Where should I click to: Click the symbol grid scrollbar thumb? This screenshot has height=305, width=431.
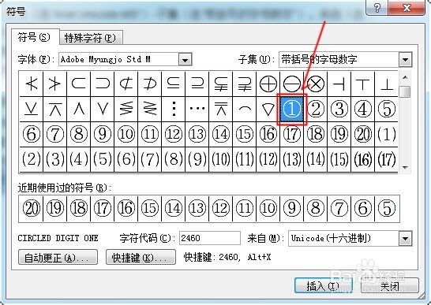pyautogui.click(x=405, y=91)
